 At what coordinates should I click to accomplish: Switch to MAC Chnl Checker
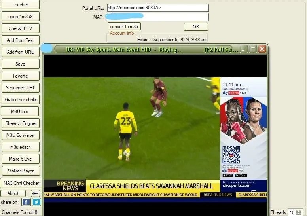[21, 183]
